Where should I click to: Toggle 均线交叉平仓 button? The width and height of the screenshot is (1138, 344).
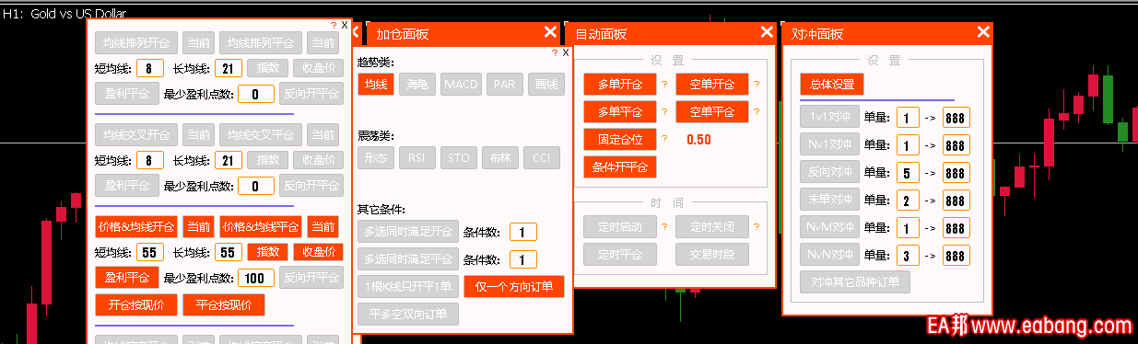tap(262, 134)
